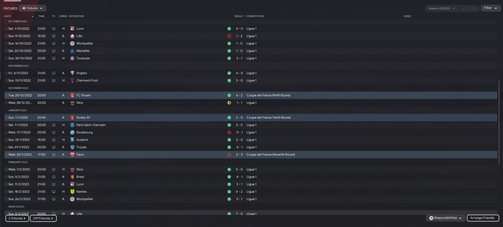The height and width of the screenshot is (227, 503).
Task: Click the green win indicator for FC Rouen
Action: tap(229, 95)
